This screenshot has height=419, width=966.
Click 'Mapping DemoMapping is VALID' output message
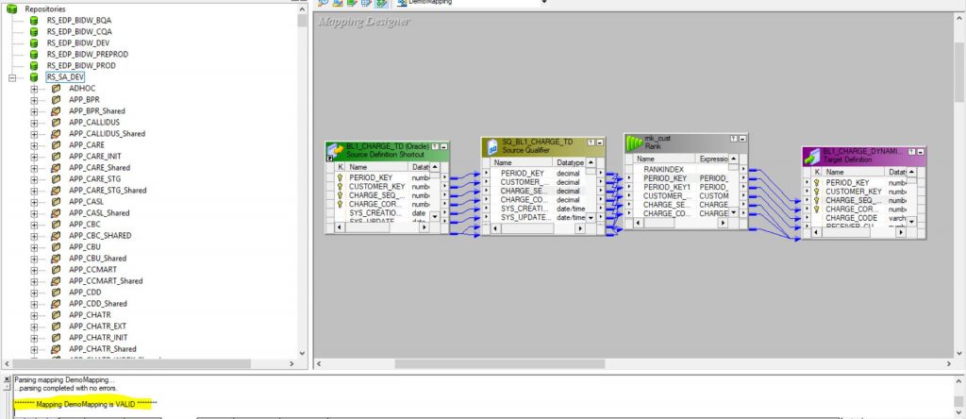tap(86, 404)
